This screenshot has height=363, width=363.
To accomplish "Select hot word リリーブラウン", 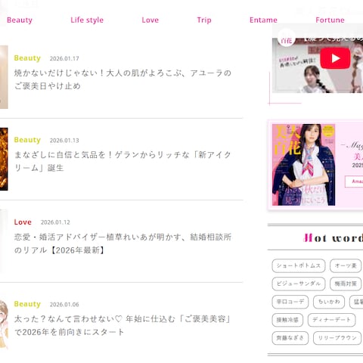I will click(337, 338).
